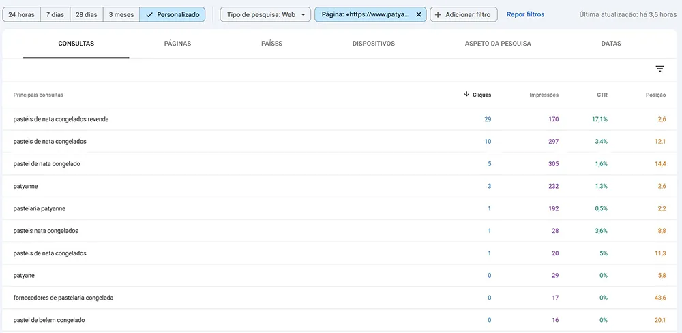Select 'fornecedores de pastelaria congelada' query

[x=63, y=298]
